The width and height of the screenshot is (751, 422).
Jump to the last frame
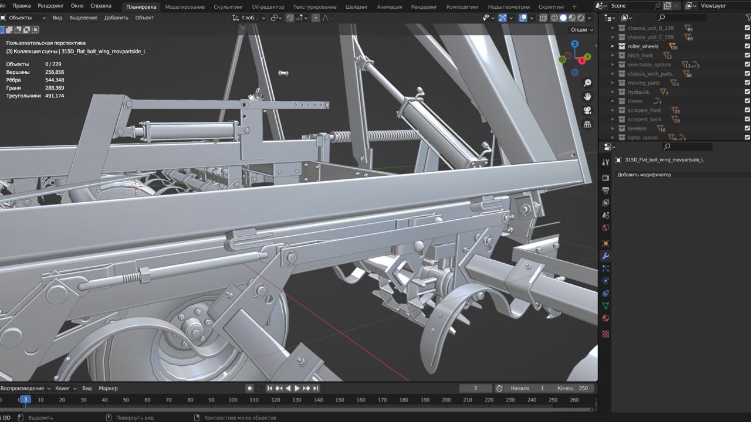pos(316,388)
